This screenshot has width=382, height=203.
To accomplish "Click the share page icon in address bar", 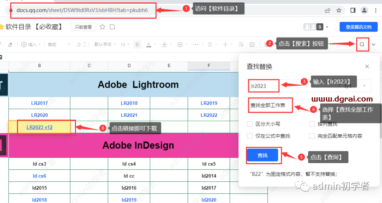I will coord(328,10).
